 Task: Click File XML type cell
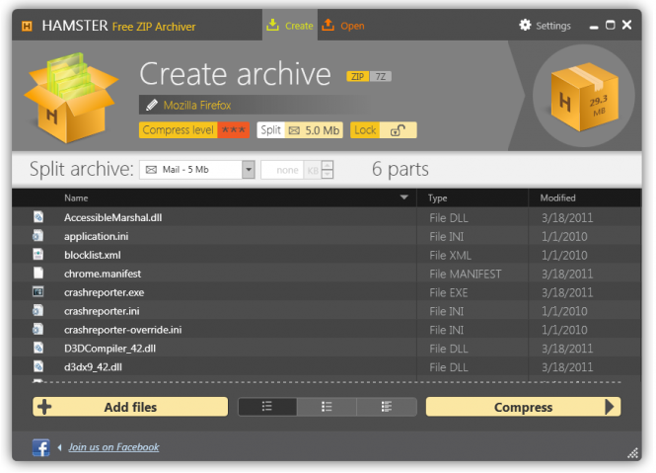[x=450, y=256]
